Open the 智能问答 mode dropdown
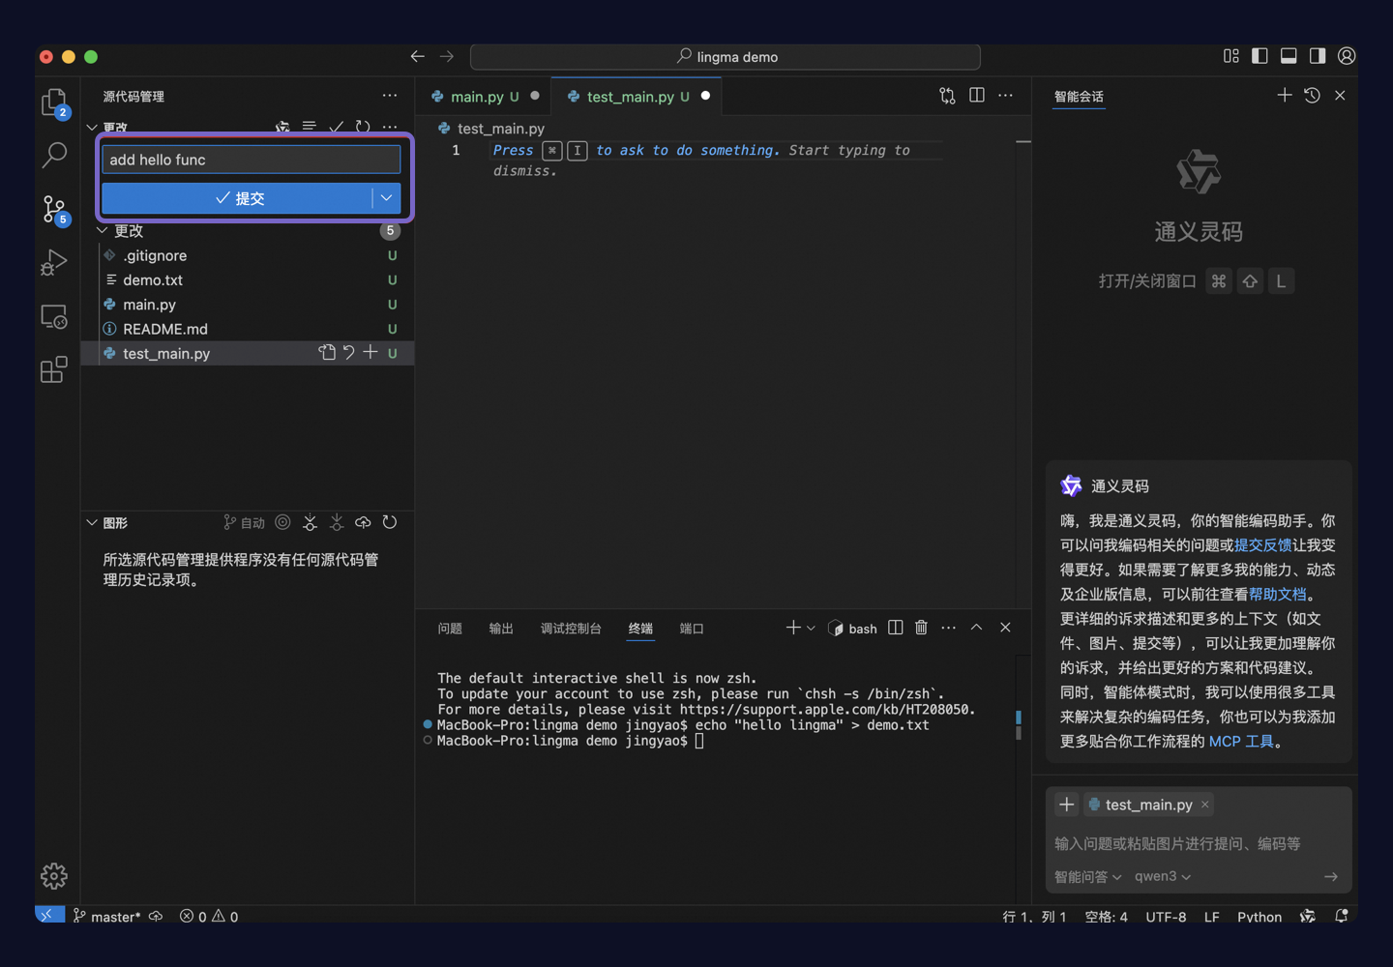The image size is (1393, 967). [1087, 876]
